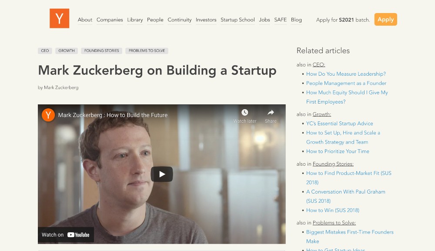Click the FOUNDING STORIES tag
The height and width of the screenshot is (251, 435).
101,50
